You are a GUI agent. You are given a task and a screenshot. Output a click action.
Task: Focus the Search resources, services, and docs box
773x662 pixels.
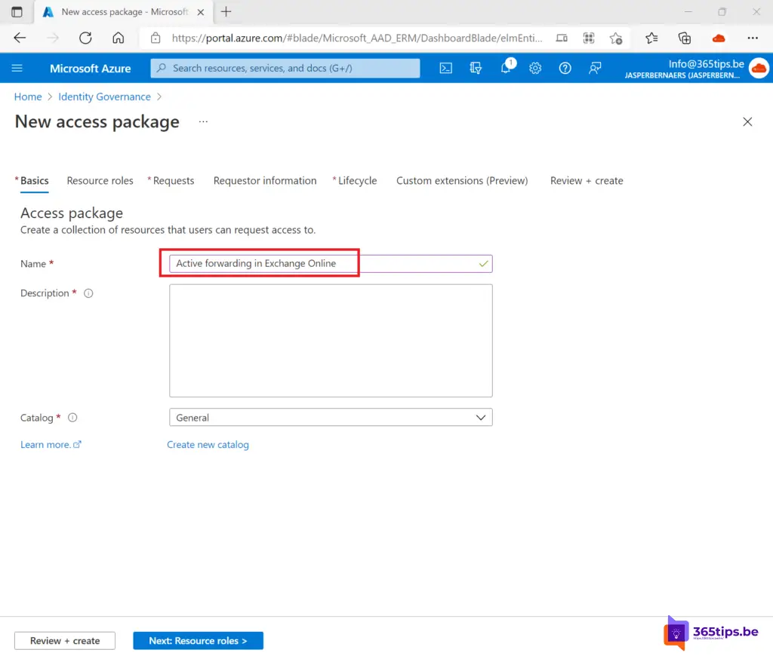click(285, 68)
